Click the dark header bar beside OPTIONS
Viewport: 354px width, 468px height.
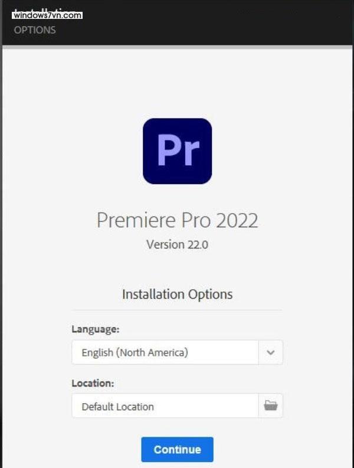206,27
